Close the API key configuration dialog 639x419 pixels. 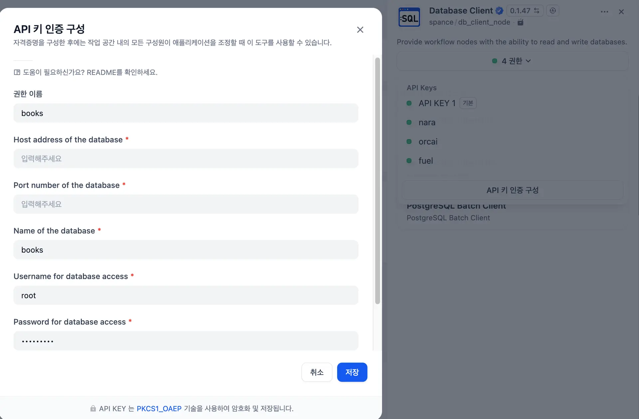360,30
